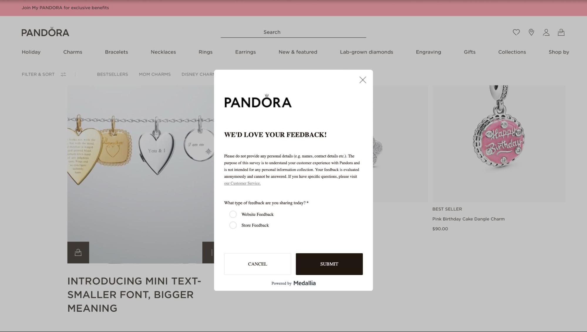Open the account profile icon
587x332 pixels.
tap(546, 32)
